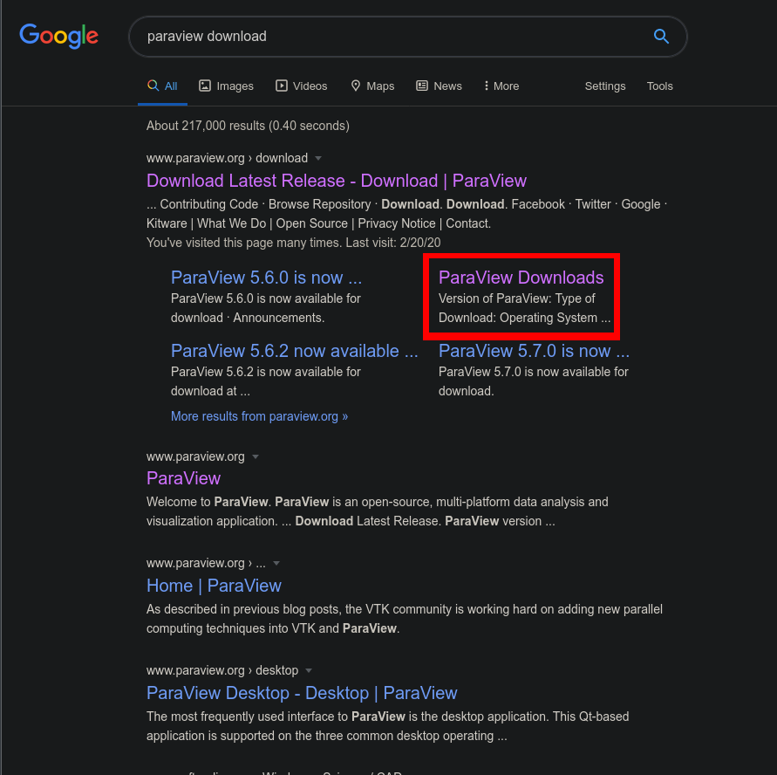
Task: Open the Settings menu
Action: (605, 86)
